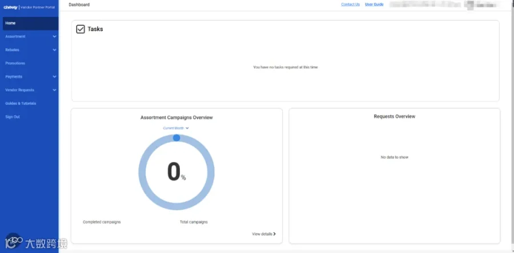The height and width of the screenshot is (253, 514).
Task: Open the Contact Us link
Action: pos(351,5)
